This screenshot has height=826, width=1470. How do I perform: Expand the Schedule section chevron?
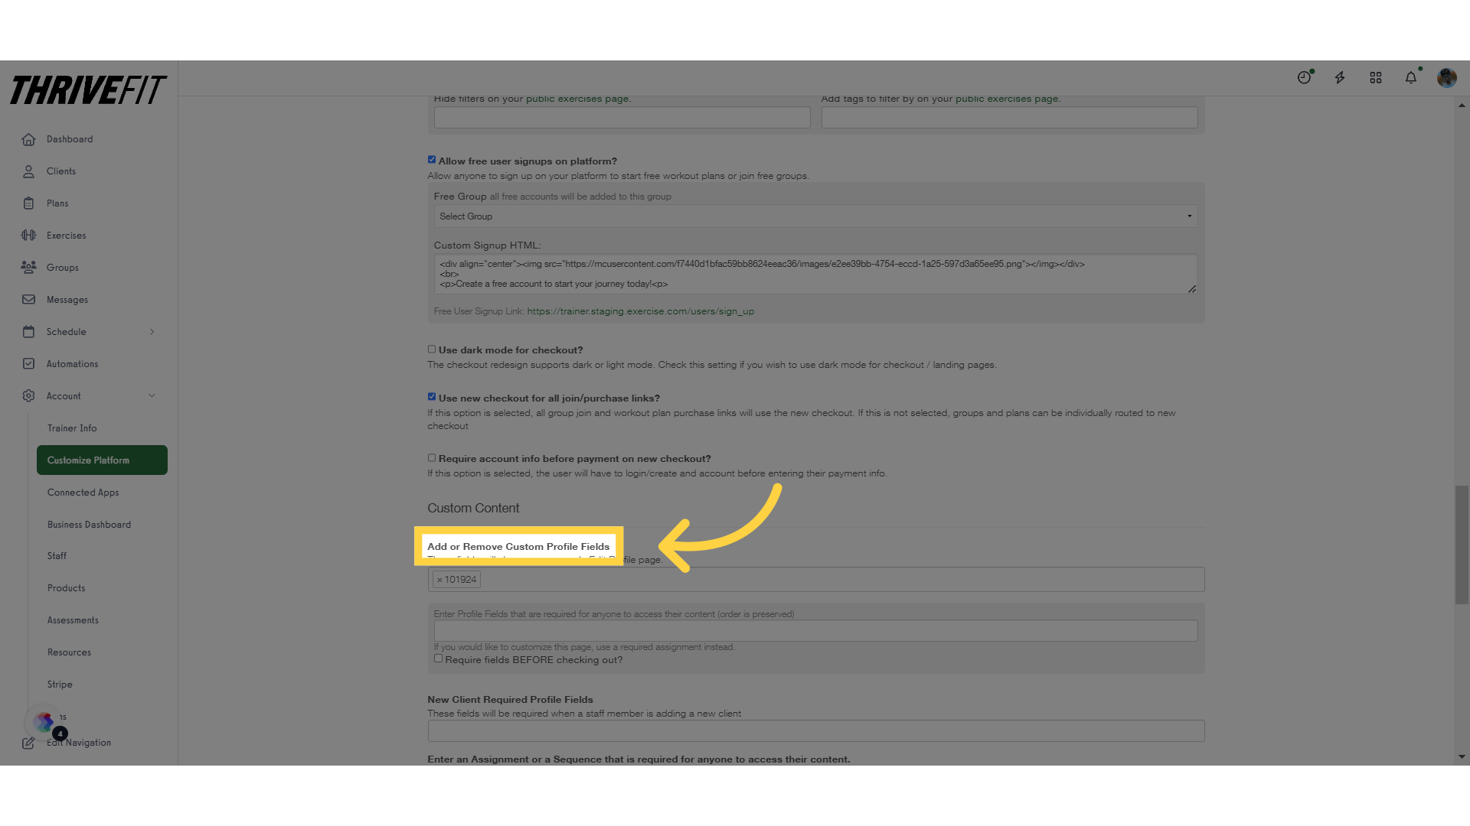pos(152,331)
